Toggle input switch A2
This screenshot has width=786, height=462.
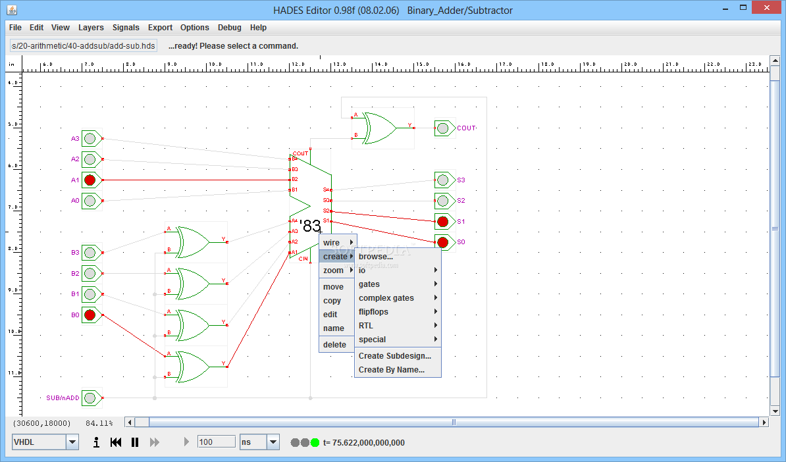click(x=90, y=159)
